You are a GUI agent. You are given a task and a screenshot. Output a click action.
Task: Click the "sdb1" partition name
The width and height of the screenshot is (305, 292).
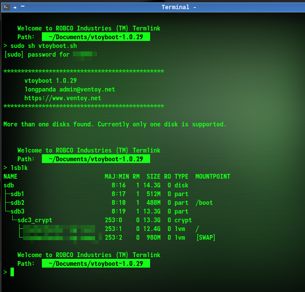(x=17, y=194)
